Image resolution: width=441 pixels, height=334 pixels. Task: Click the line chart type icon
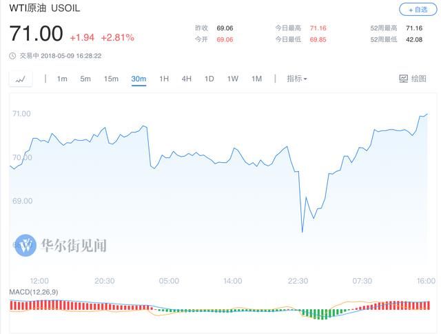coord(21,79)
